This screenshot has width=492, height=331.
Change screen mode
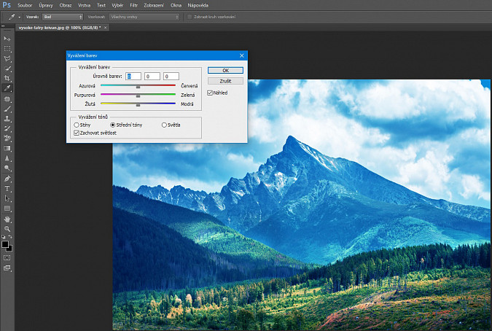coord(7,268)
